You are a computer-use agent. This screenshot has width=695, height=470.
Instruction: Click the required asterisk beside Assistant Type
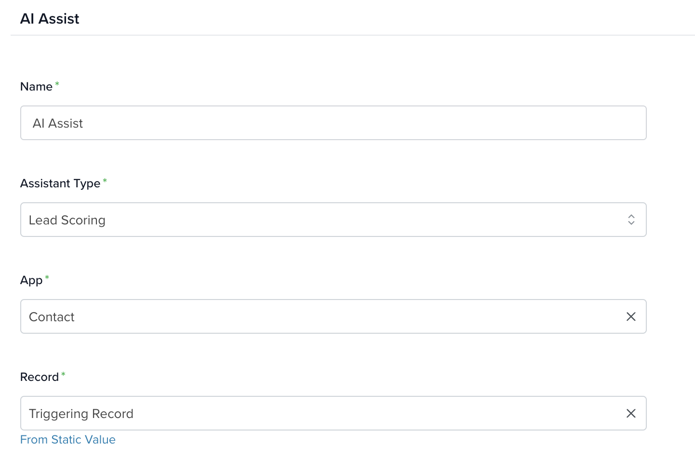pyautogui.click(x=105, y=181)
